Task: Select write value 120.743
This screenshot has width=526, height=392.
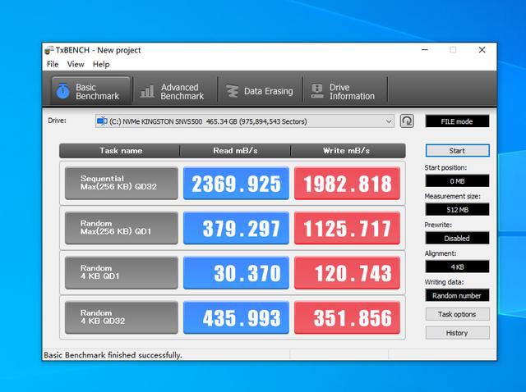Action: click(x=347, y=272)
